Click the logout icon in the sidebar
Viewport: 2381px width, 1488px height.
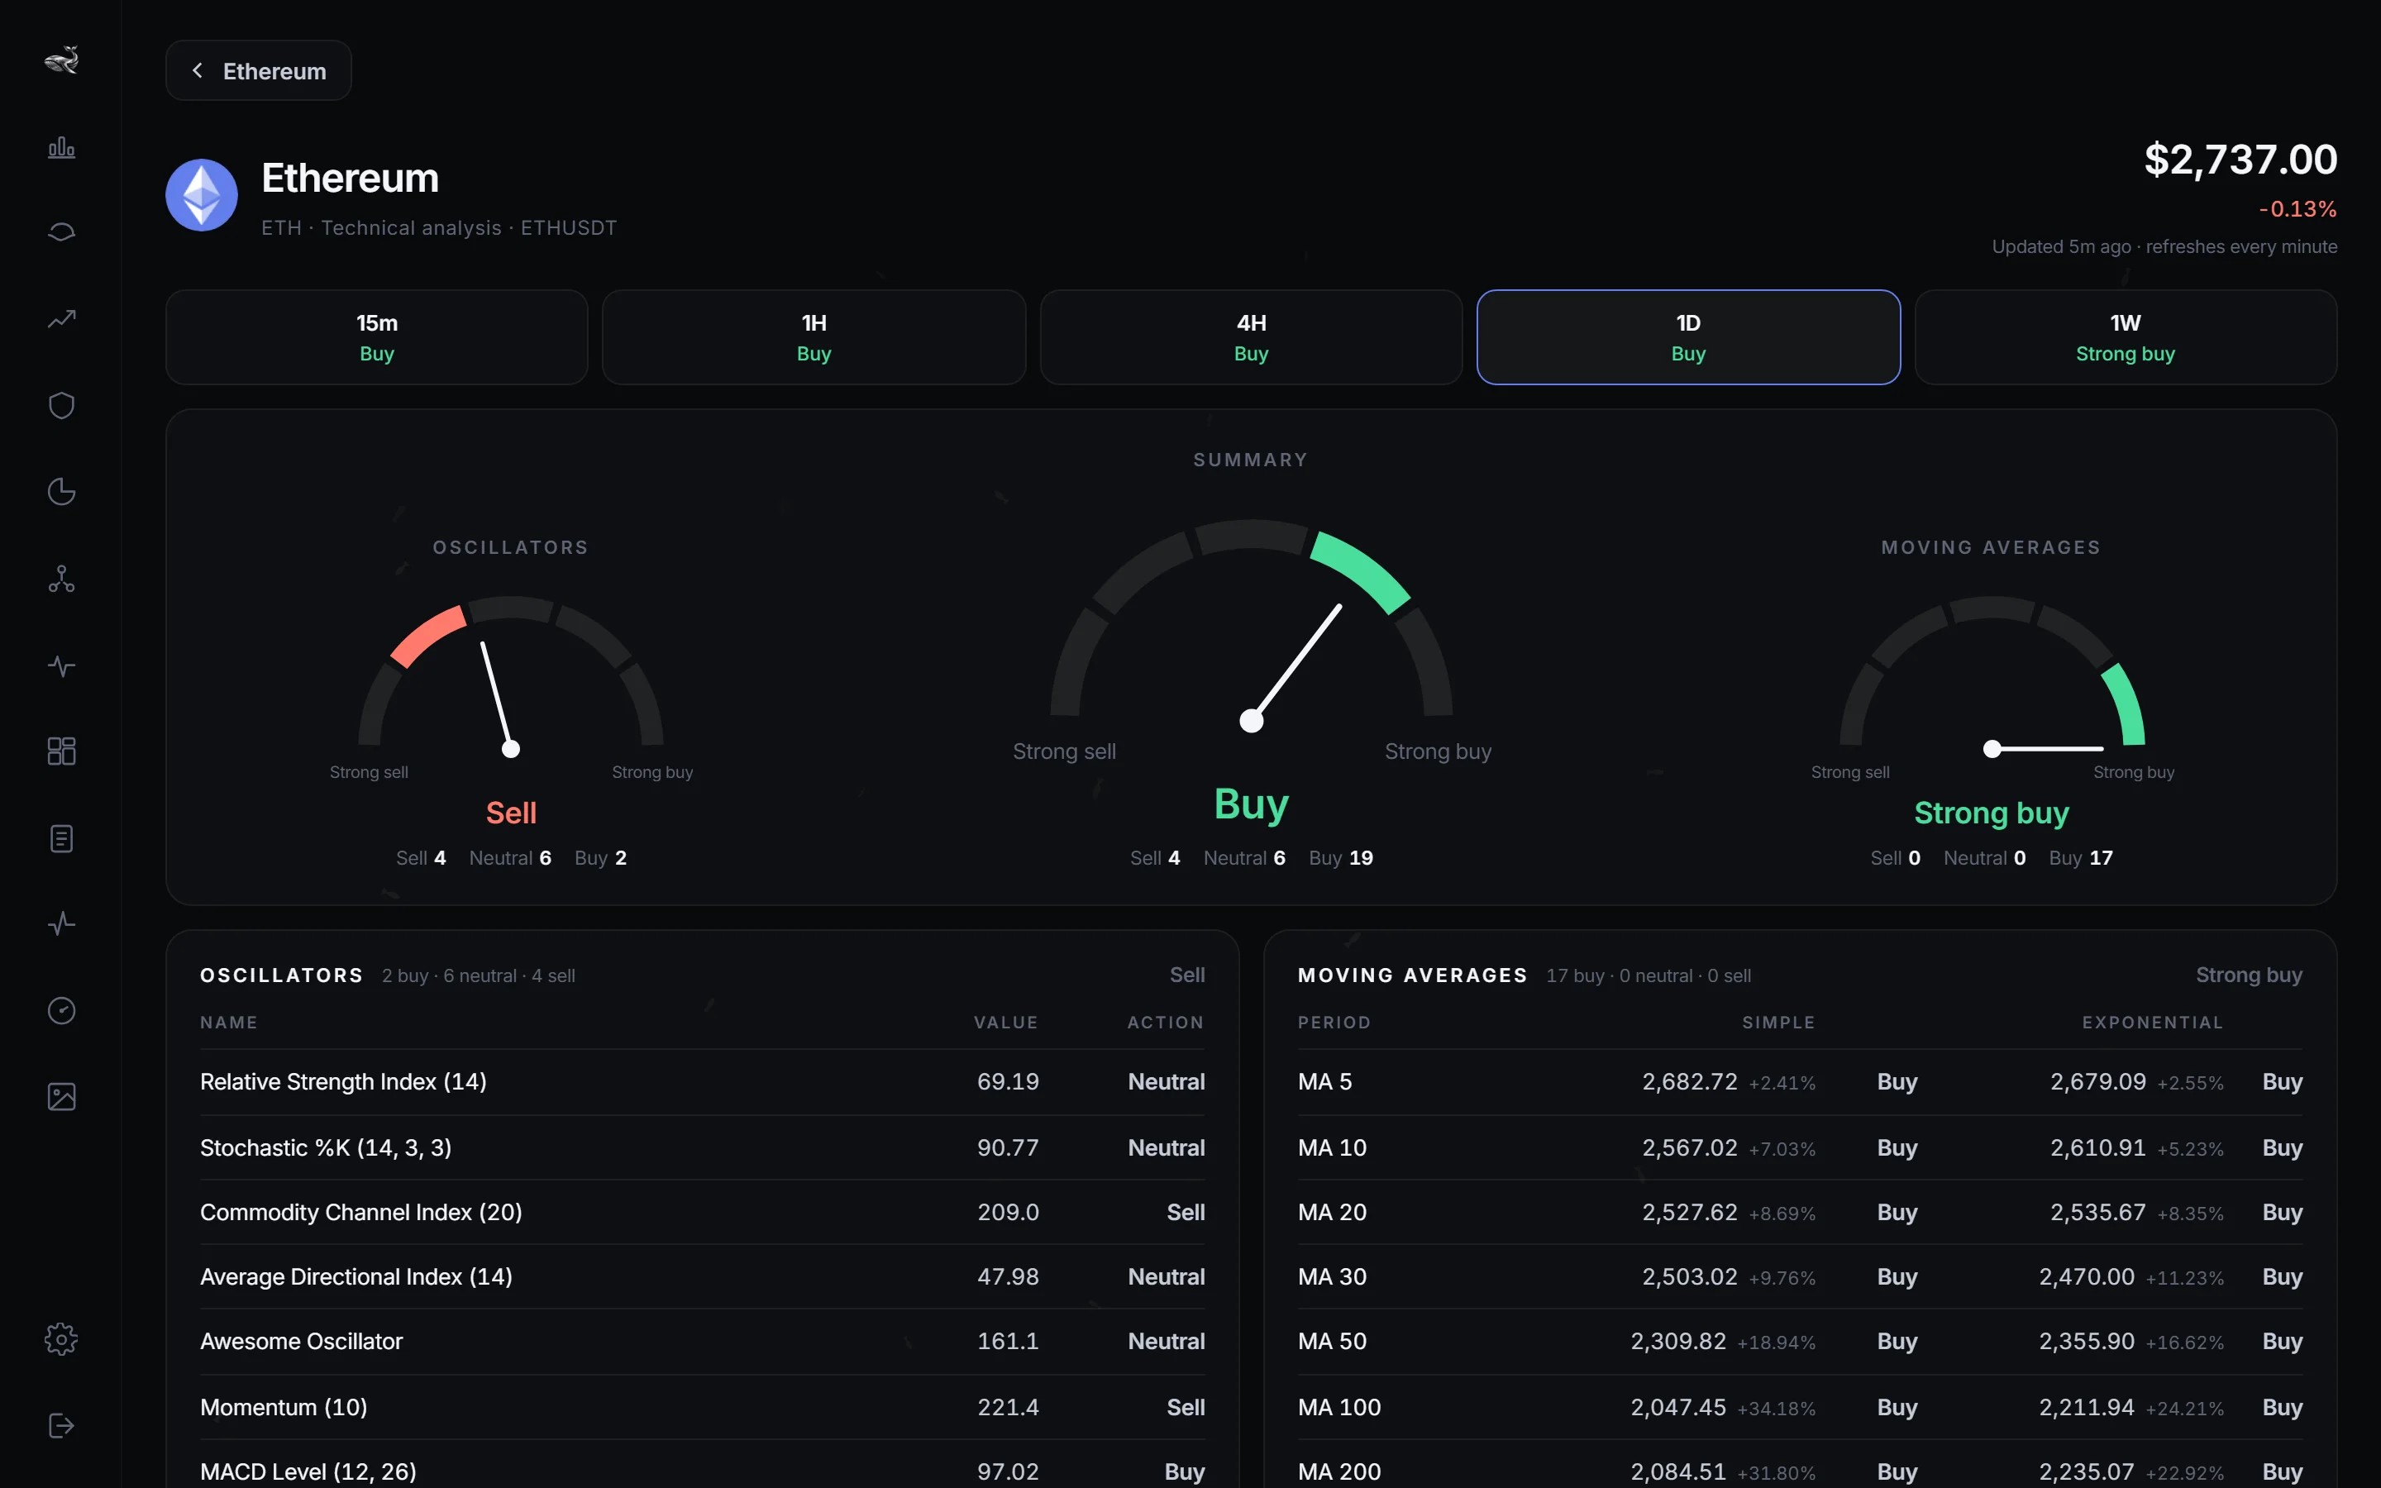coord(61,1426)
